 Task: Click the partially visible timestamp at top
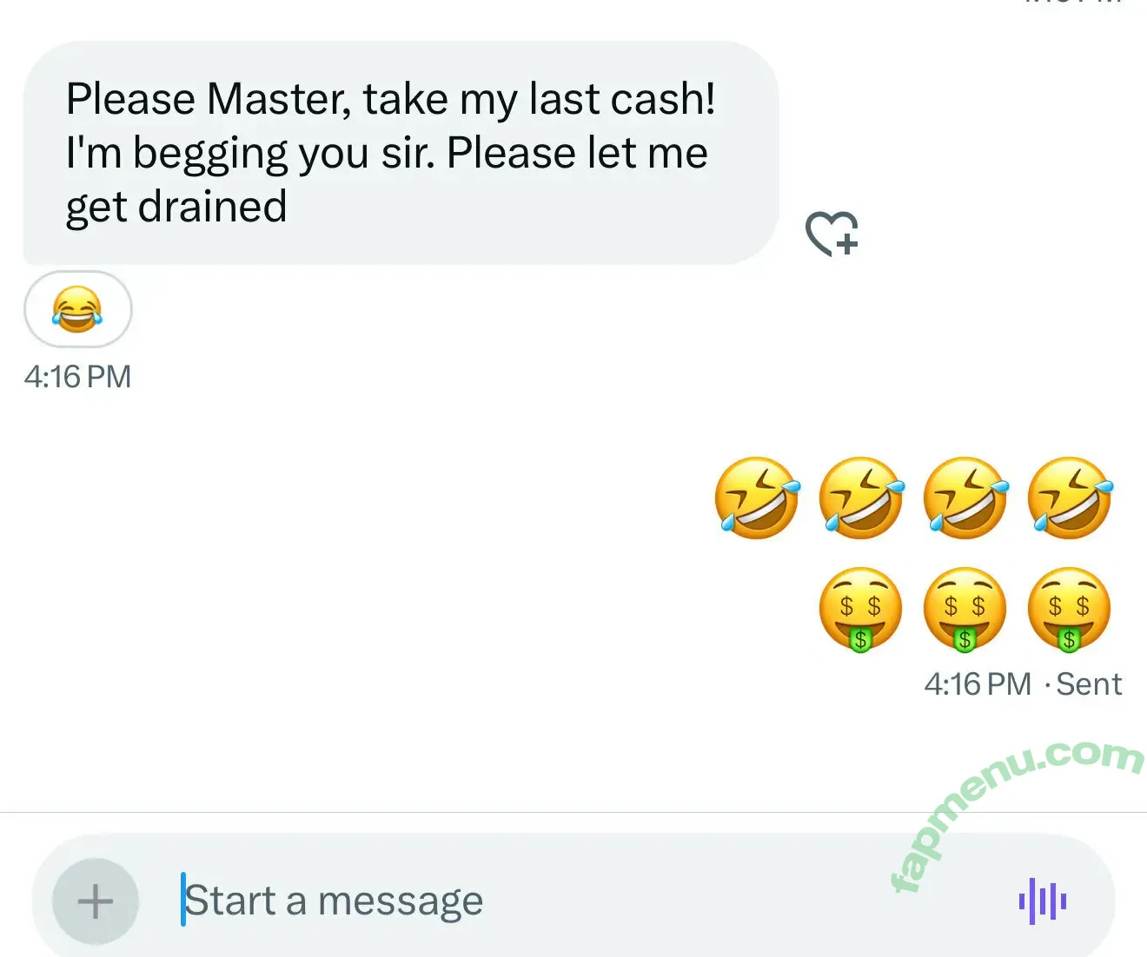coord(1073,3)
